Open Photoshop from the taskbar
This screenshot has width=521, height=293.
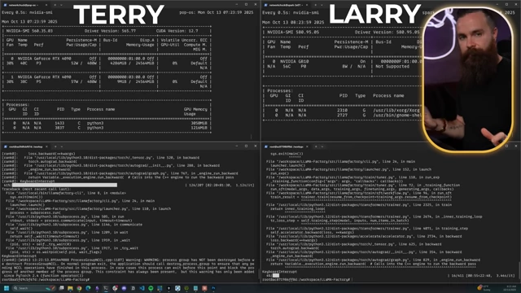coord(213,288)
